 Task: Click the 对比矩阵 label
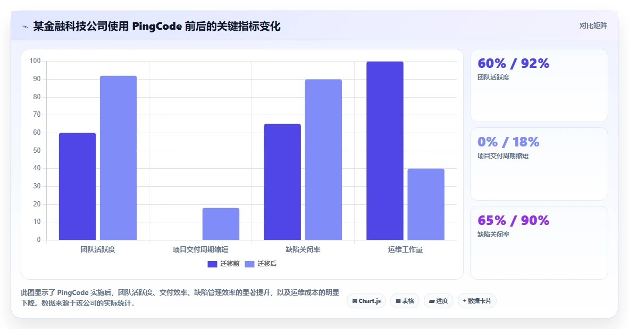(x=593, y=25)
